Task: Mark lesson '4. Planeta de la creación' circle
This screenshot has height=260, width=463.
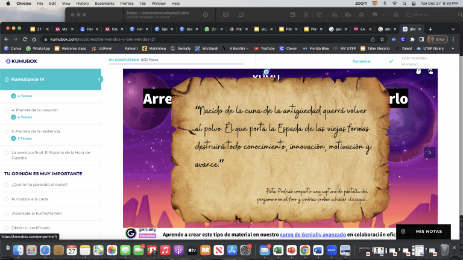Action: pyautogui.click(x=7, y=110)
